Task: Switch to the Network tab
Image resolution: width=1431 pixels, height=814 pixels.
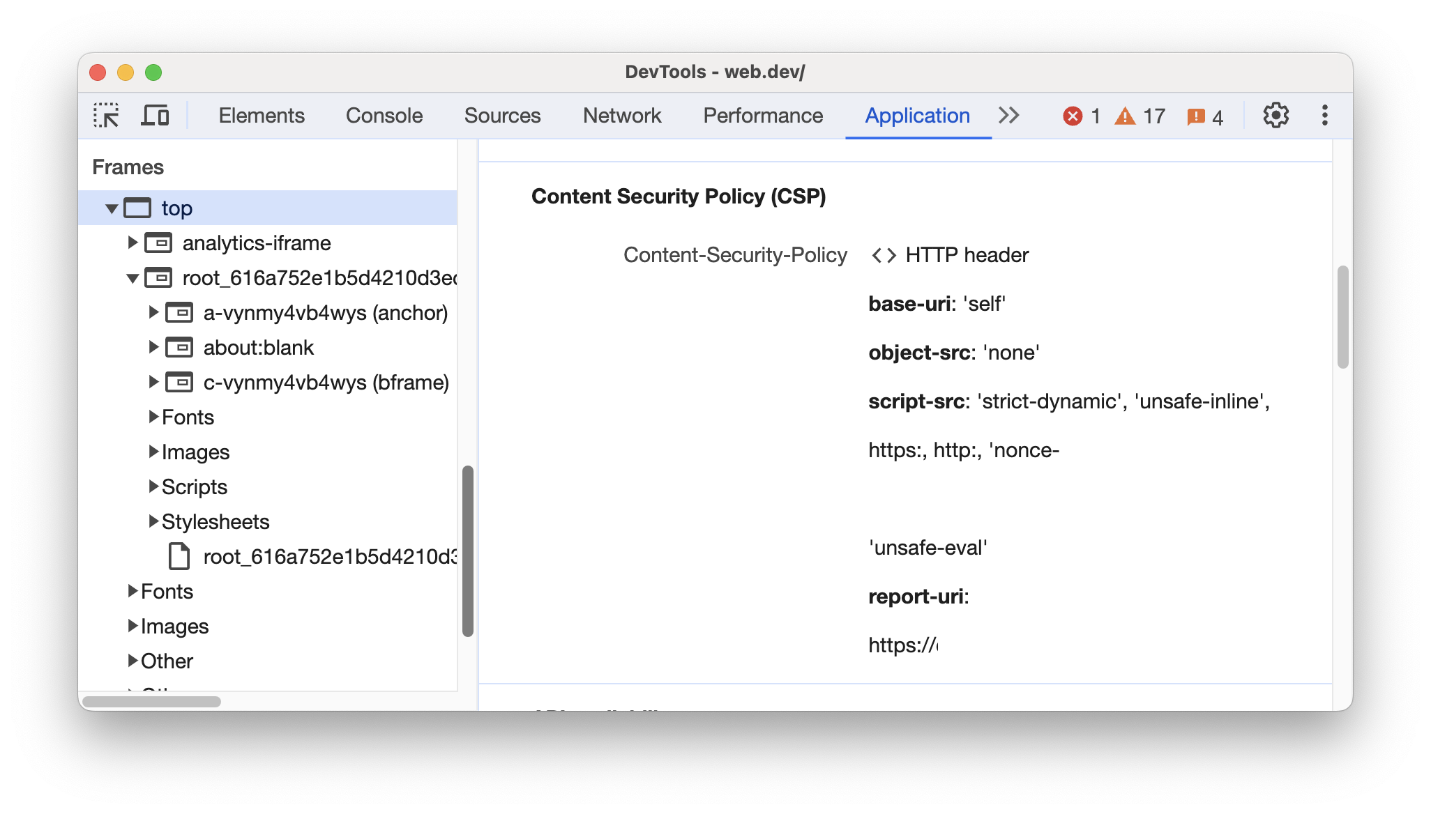Action: (x=625, y=114)
